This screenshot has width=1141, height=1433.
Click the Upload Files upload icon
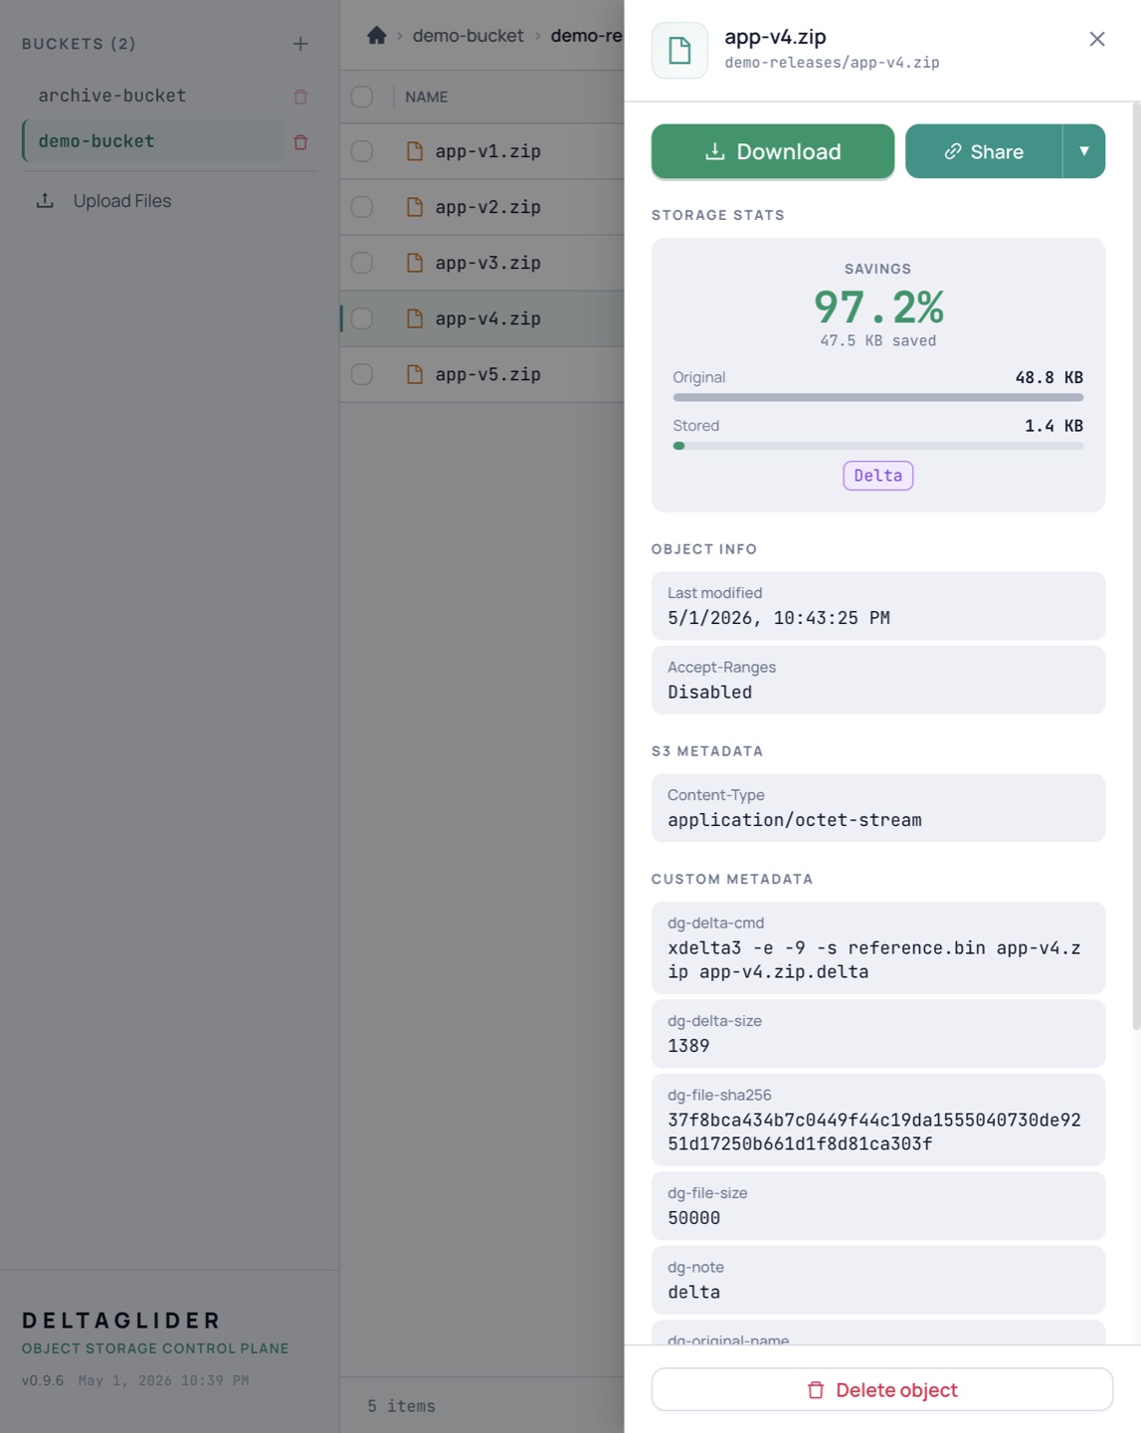[45, 201]
